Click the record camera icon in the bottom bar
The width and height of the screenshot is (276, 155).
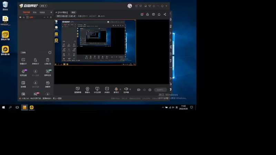pyautogui.click(x=139, y=90)
